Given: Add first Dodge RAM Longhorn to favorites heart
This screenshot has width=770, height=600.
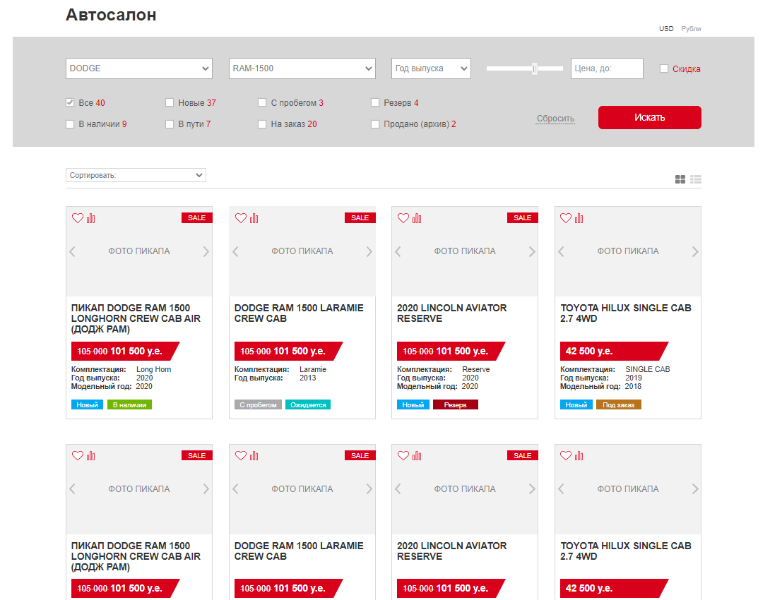Looking at the screenshot, I should [78, 218].
